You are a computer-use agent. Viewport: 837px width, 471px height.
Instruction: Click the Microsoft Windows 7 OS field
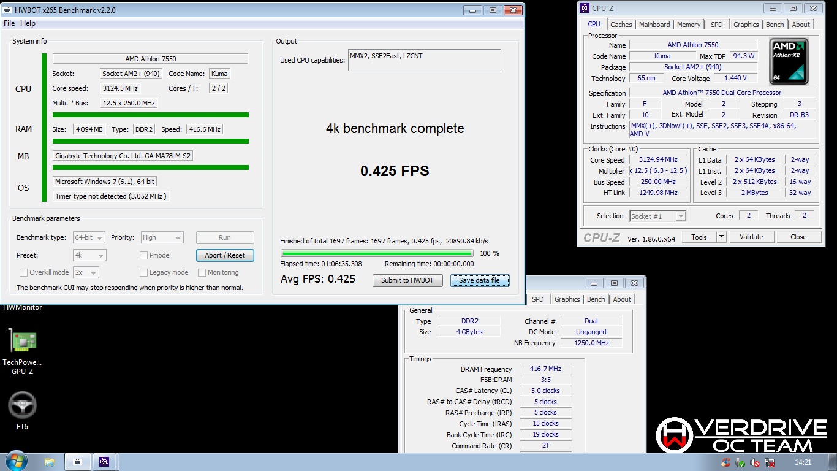tap(104, 182)
